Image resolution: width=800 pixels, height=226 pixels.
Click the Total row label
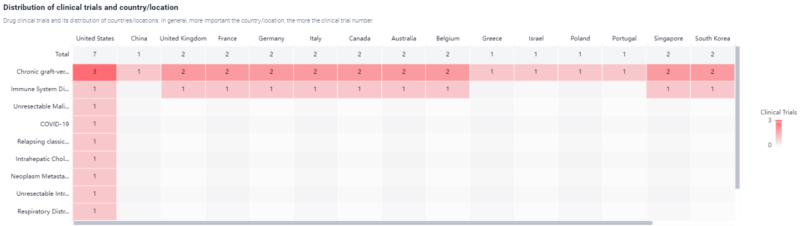62,55
